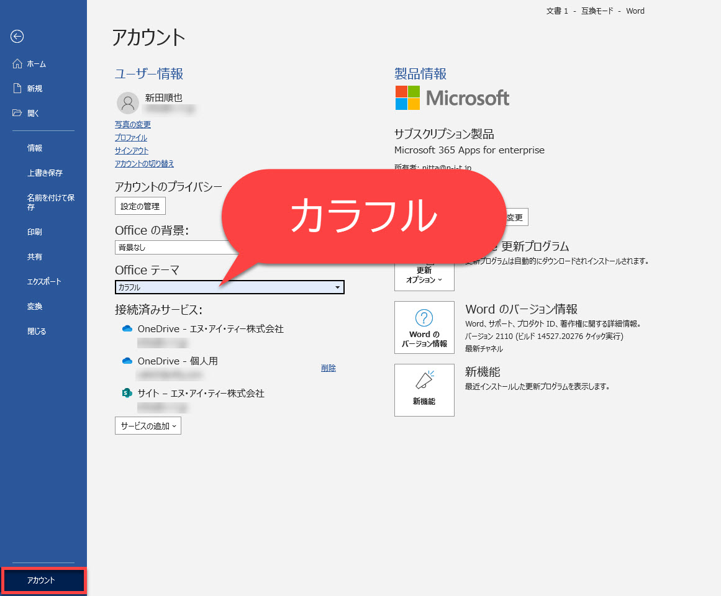Open the Update Options (更新オプション) dropdown
Screen dimensions: 721x596
click(424, 274)
